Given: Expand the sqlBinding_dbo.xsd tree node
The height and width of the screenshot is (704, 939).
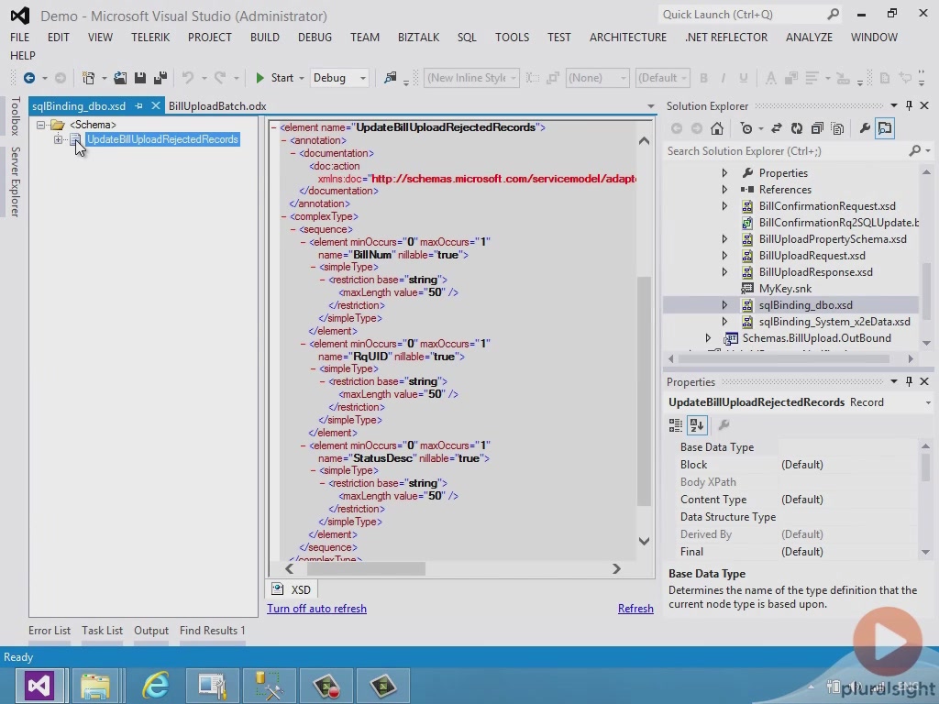Looking at the screenshot, I should coord(724,304).
